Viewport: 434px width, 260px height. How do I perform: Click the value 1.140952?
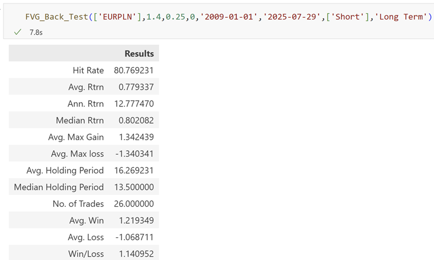(136, 254)
